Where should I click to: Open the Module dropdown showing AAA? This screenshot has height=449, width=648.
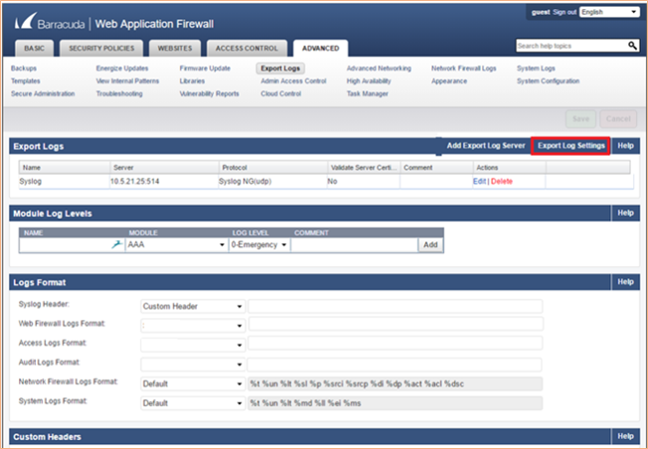[x=177, y=245]
